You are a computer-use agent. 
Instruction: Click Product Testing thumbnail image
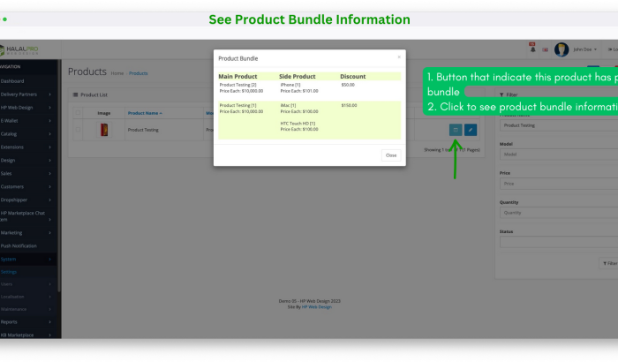pos(104,130)
